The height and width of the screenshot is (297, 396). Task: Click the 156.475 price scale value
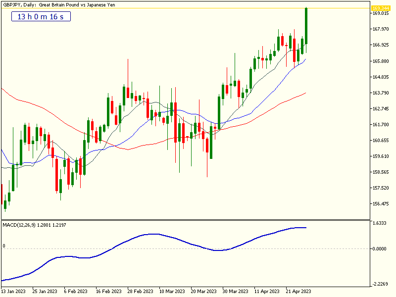(x=380, y=203)
